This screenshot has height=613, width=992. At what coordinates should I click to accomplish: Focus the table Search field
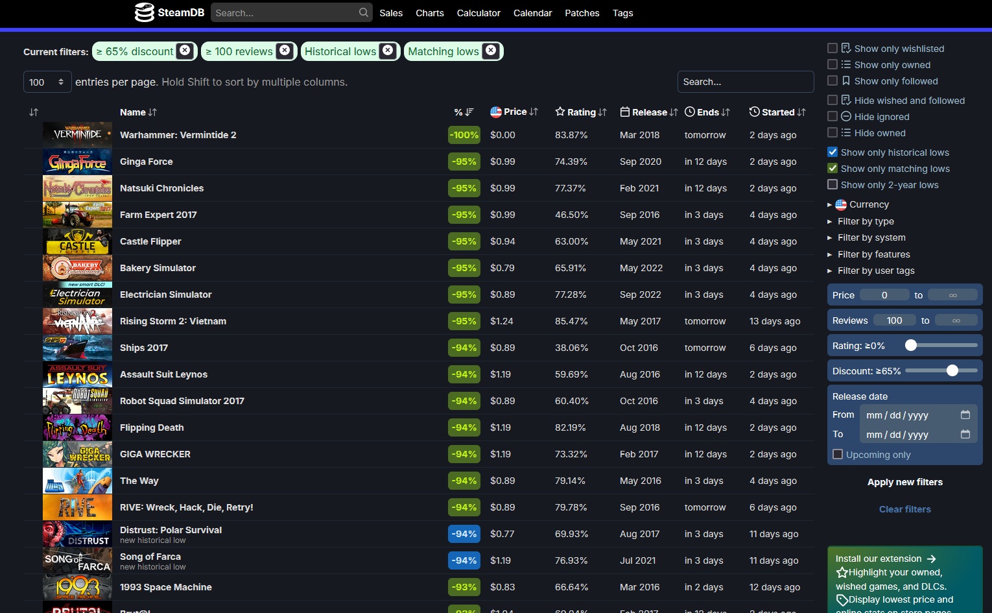coord(746,82)
